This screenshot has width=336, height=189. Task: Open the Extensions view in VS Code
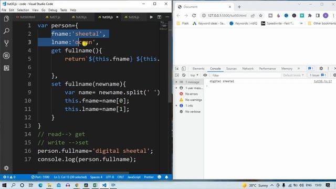(6, 68)
